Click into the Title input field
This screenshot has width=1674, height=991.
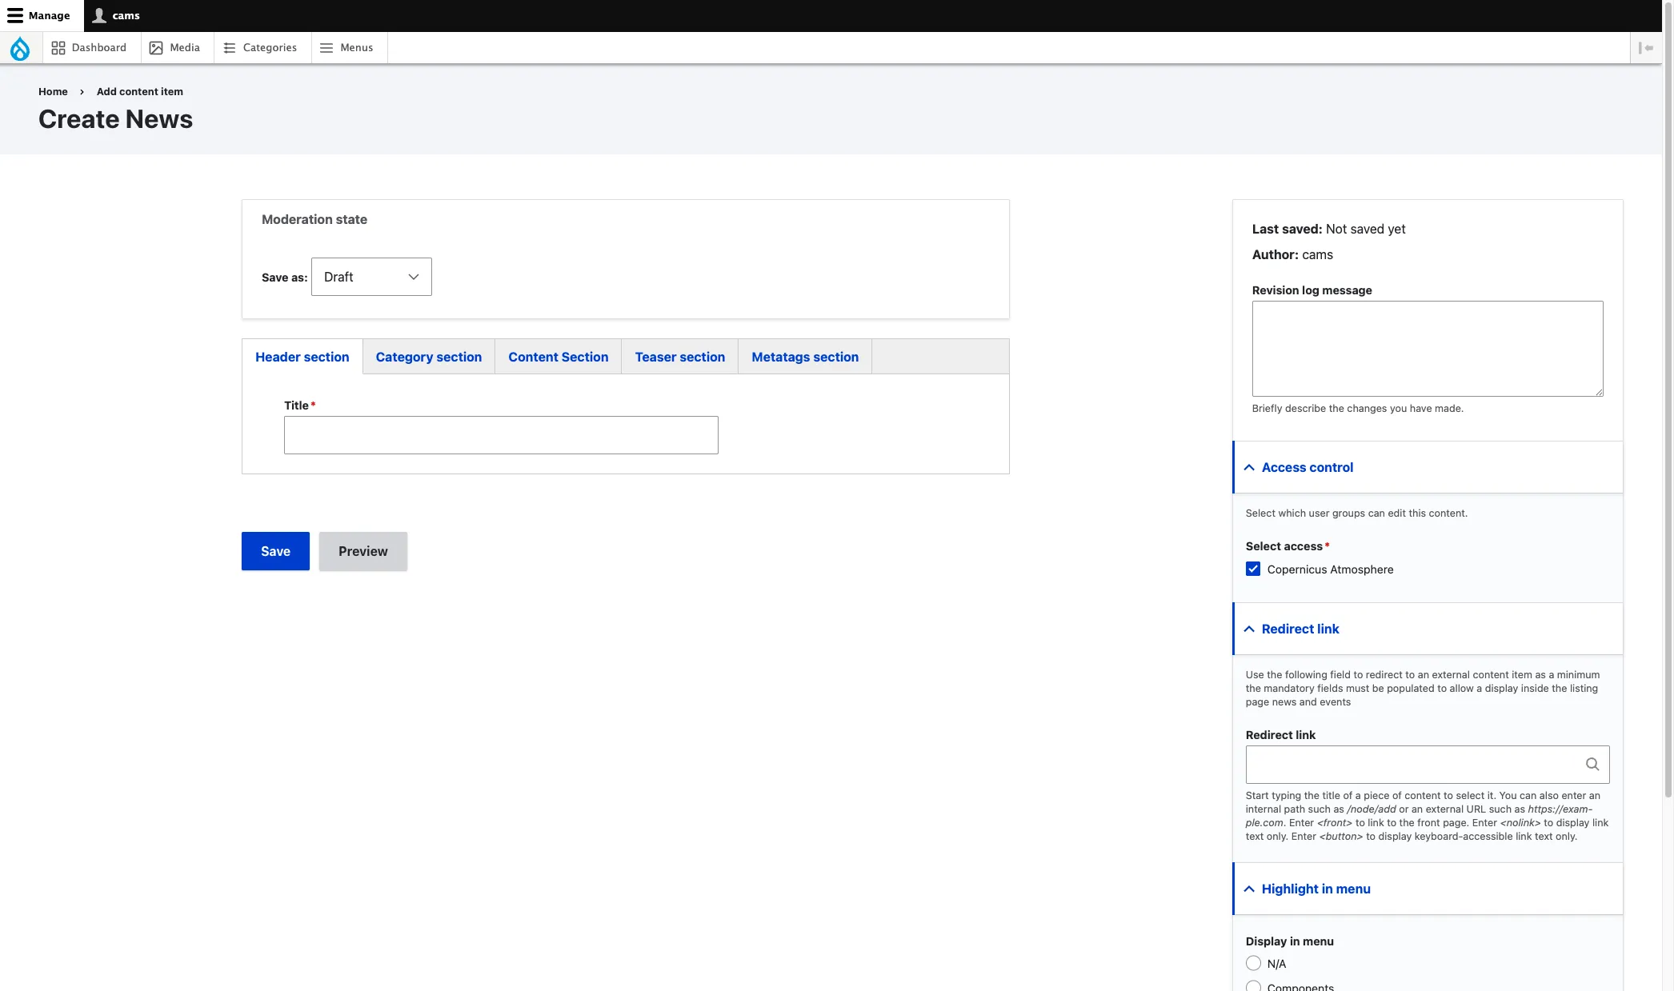(x=501, y=435)
